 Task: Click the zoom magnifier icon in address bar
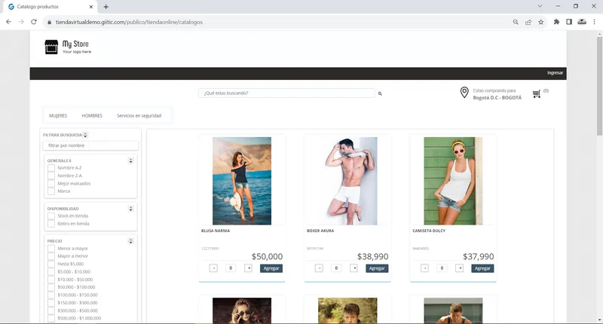(516, 22)
